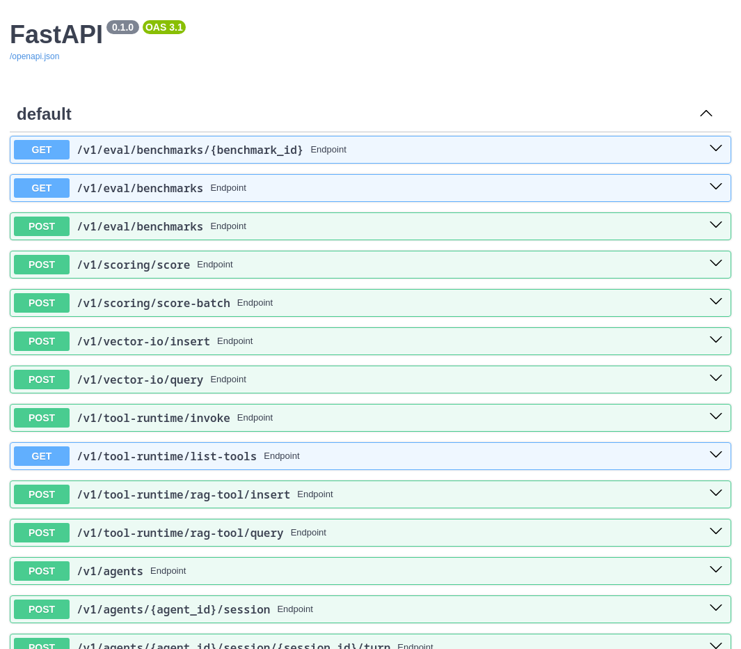Click chevron on /v1/scoring/score-batch row
This screenshot has width=741, height=649.
click(715, 302)
